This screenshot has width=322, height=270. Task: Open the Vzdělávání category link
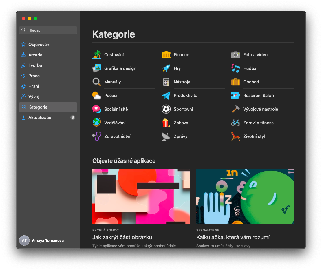pos(115,123)
